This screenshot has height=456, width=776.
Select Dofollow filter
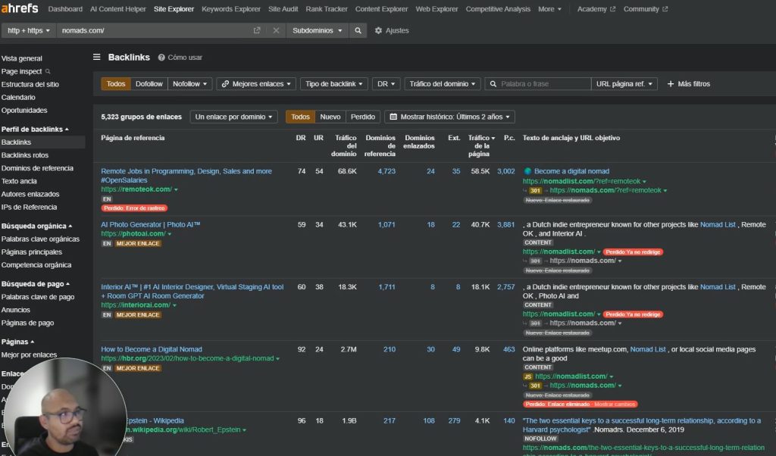[149, 84]
